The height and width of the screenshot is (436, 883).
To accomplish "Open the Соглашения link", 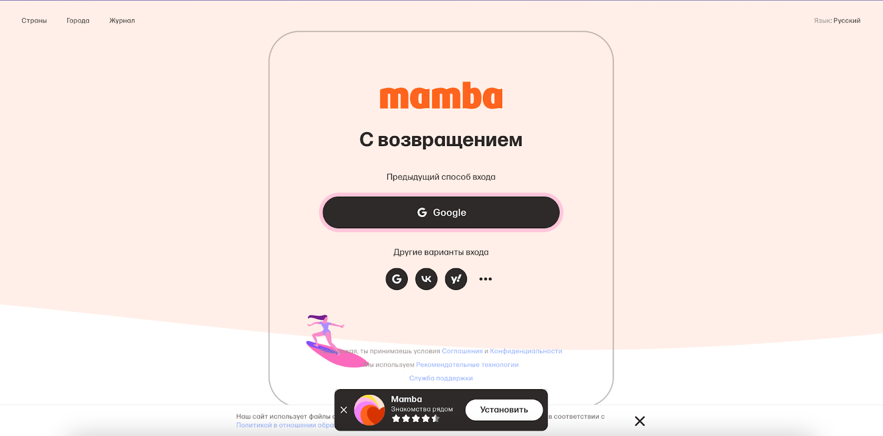I will click(462, 351).
